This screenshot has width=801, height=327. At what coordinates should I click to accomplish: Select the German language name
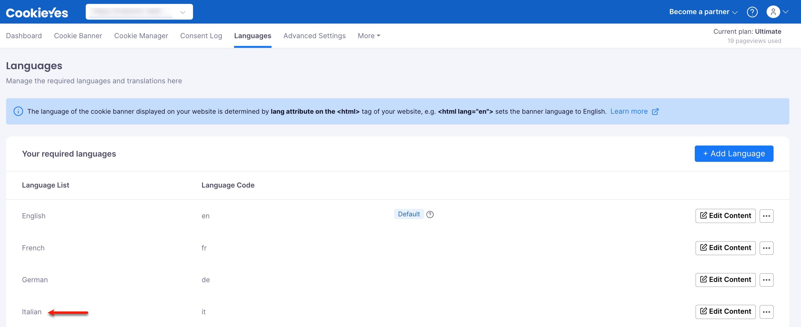tap(35, 280)
